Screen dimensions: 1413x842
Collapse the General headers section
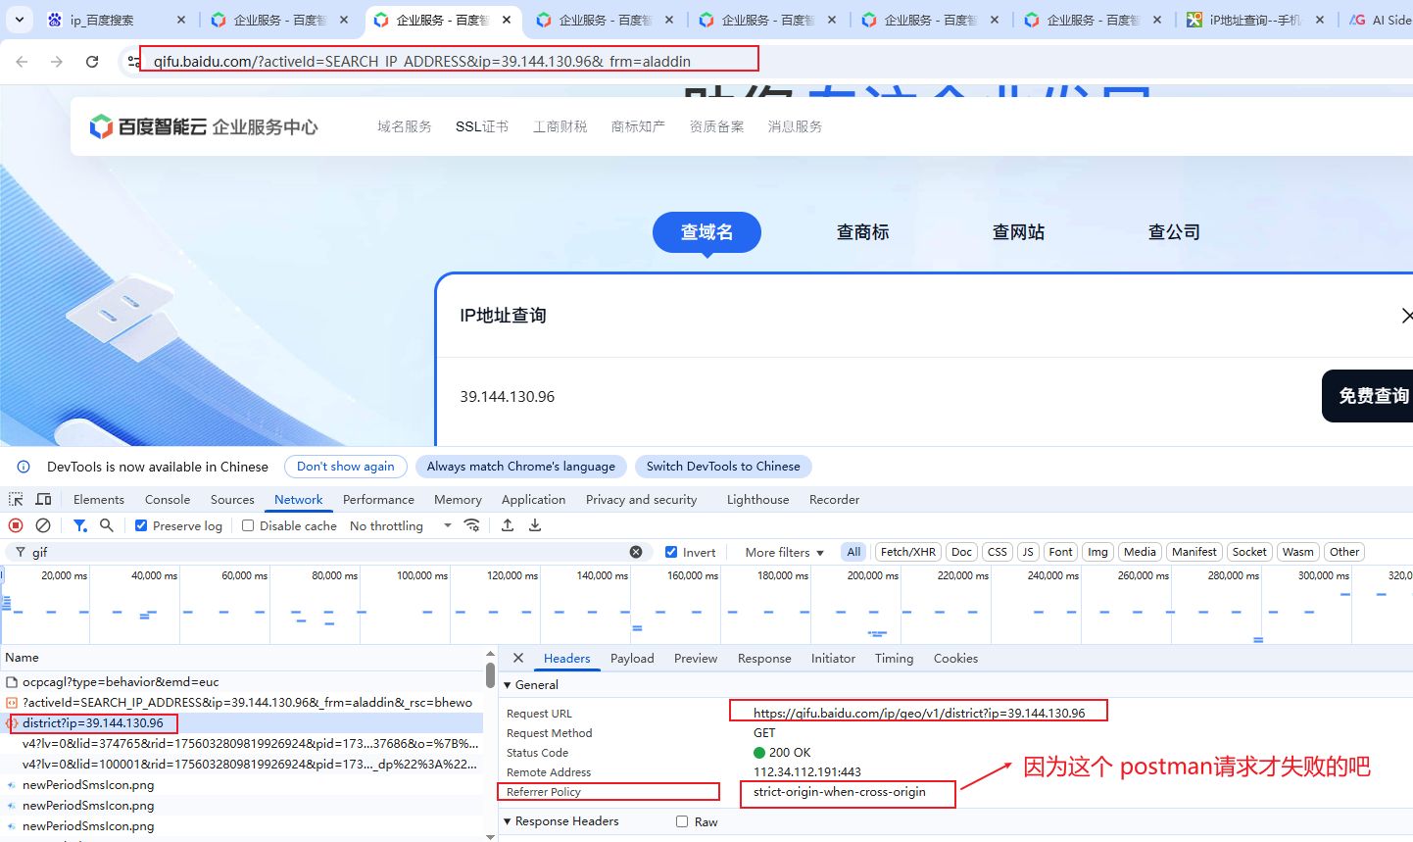[508, 685]
